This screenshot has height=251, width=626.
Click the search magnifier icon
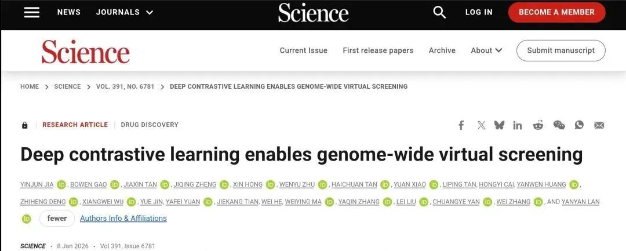[439, 12]
